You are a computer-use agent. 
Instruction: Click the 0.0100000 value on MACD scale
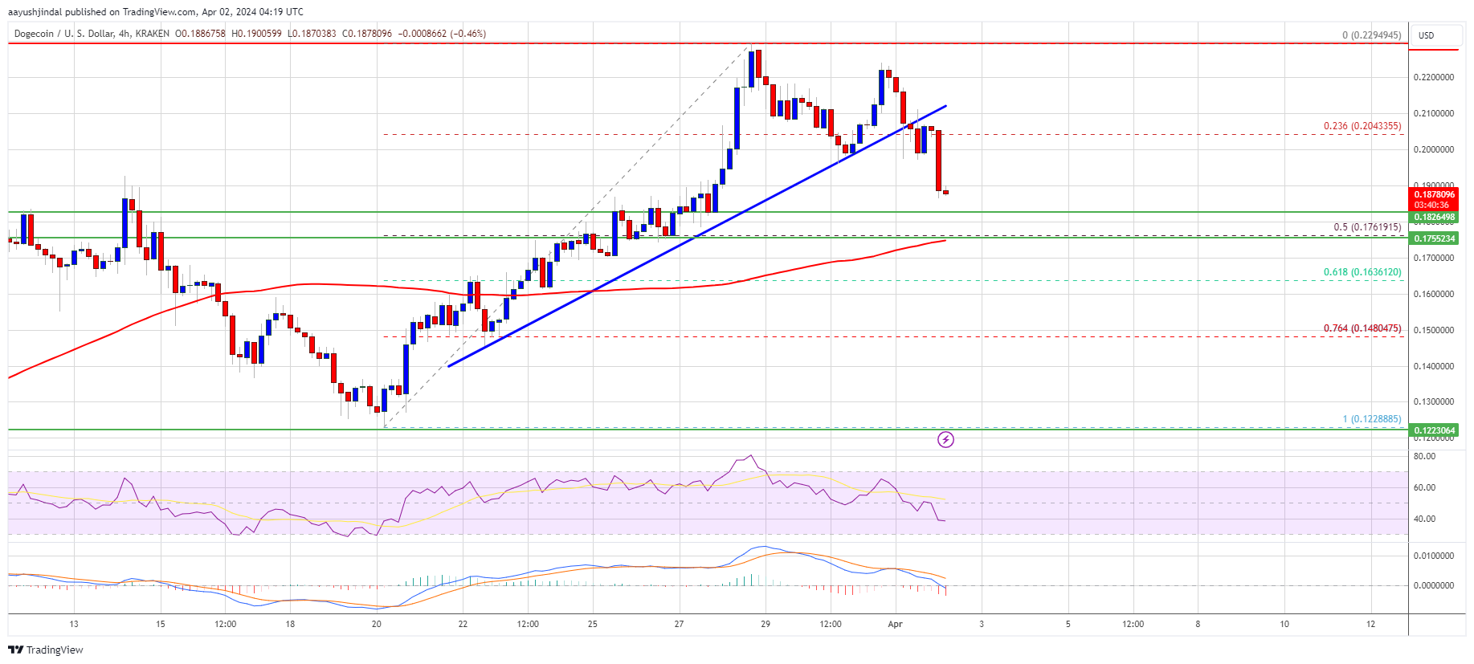(x=1434, y=556)
